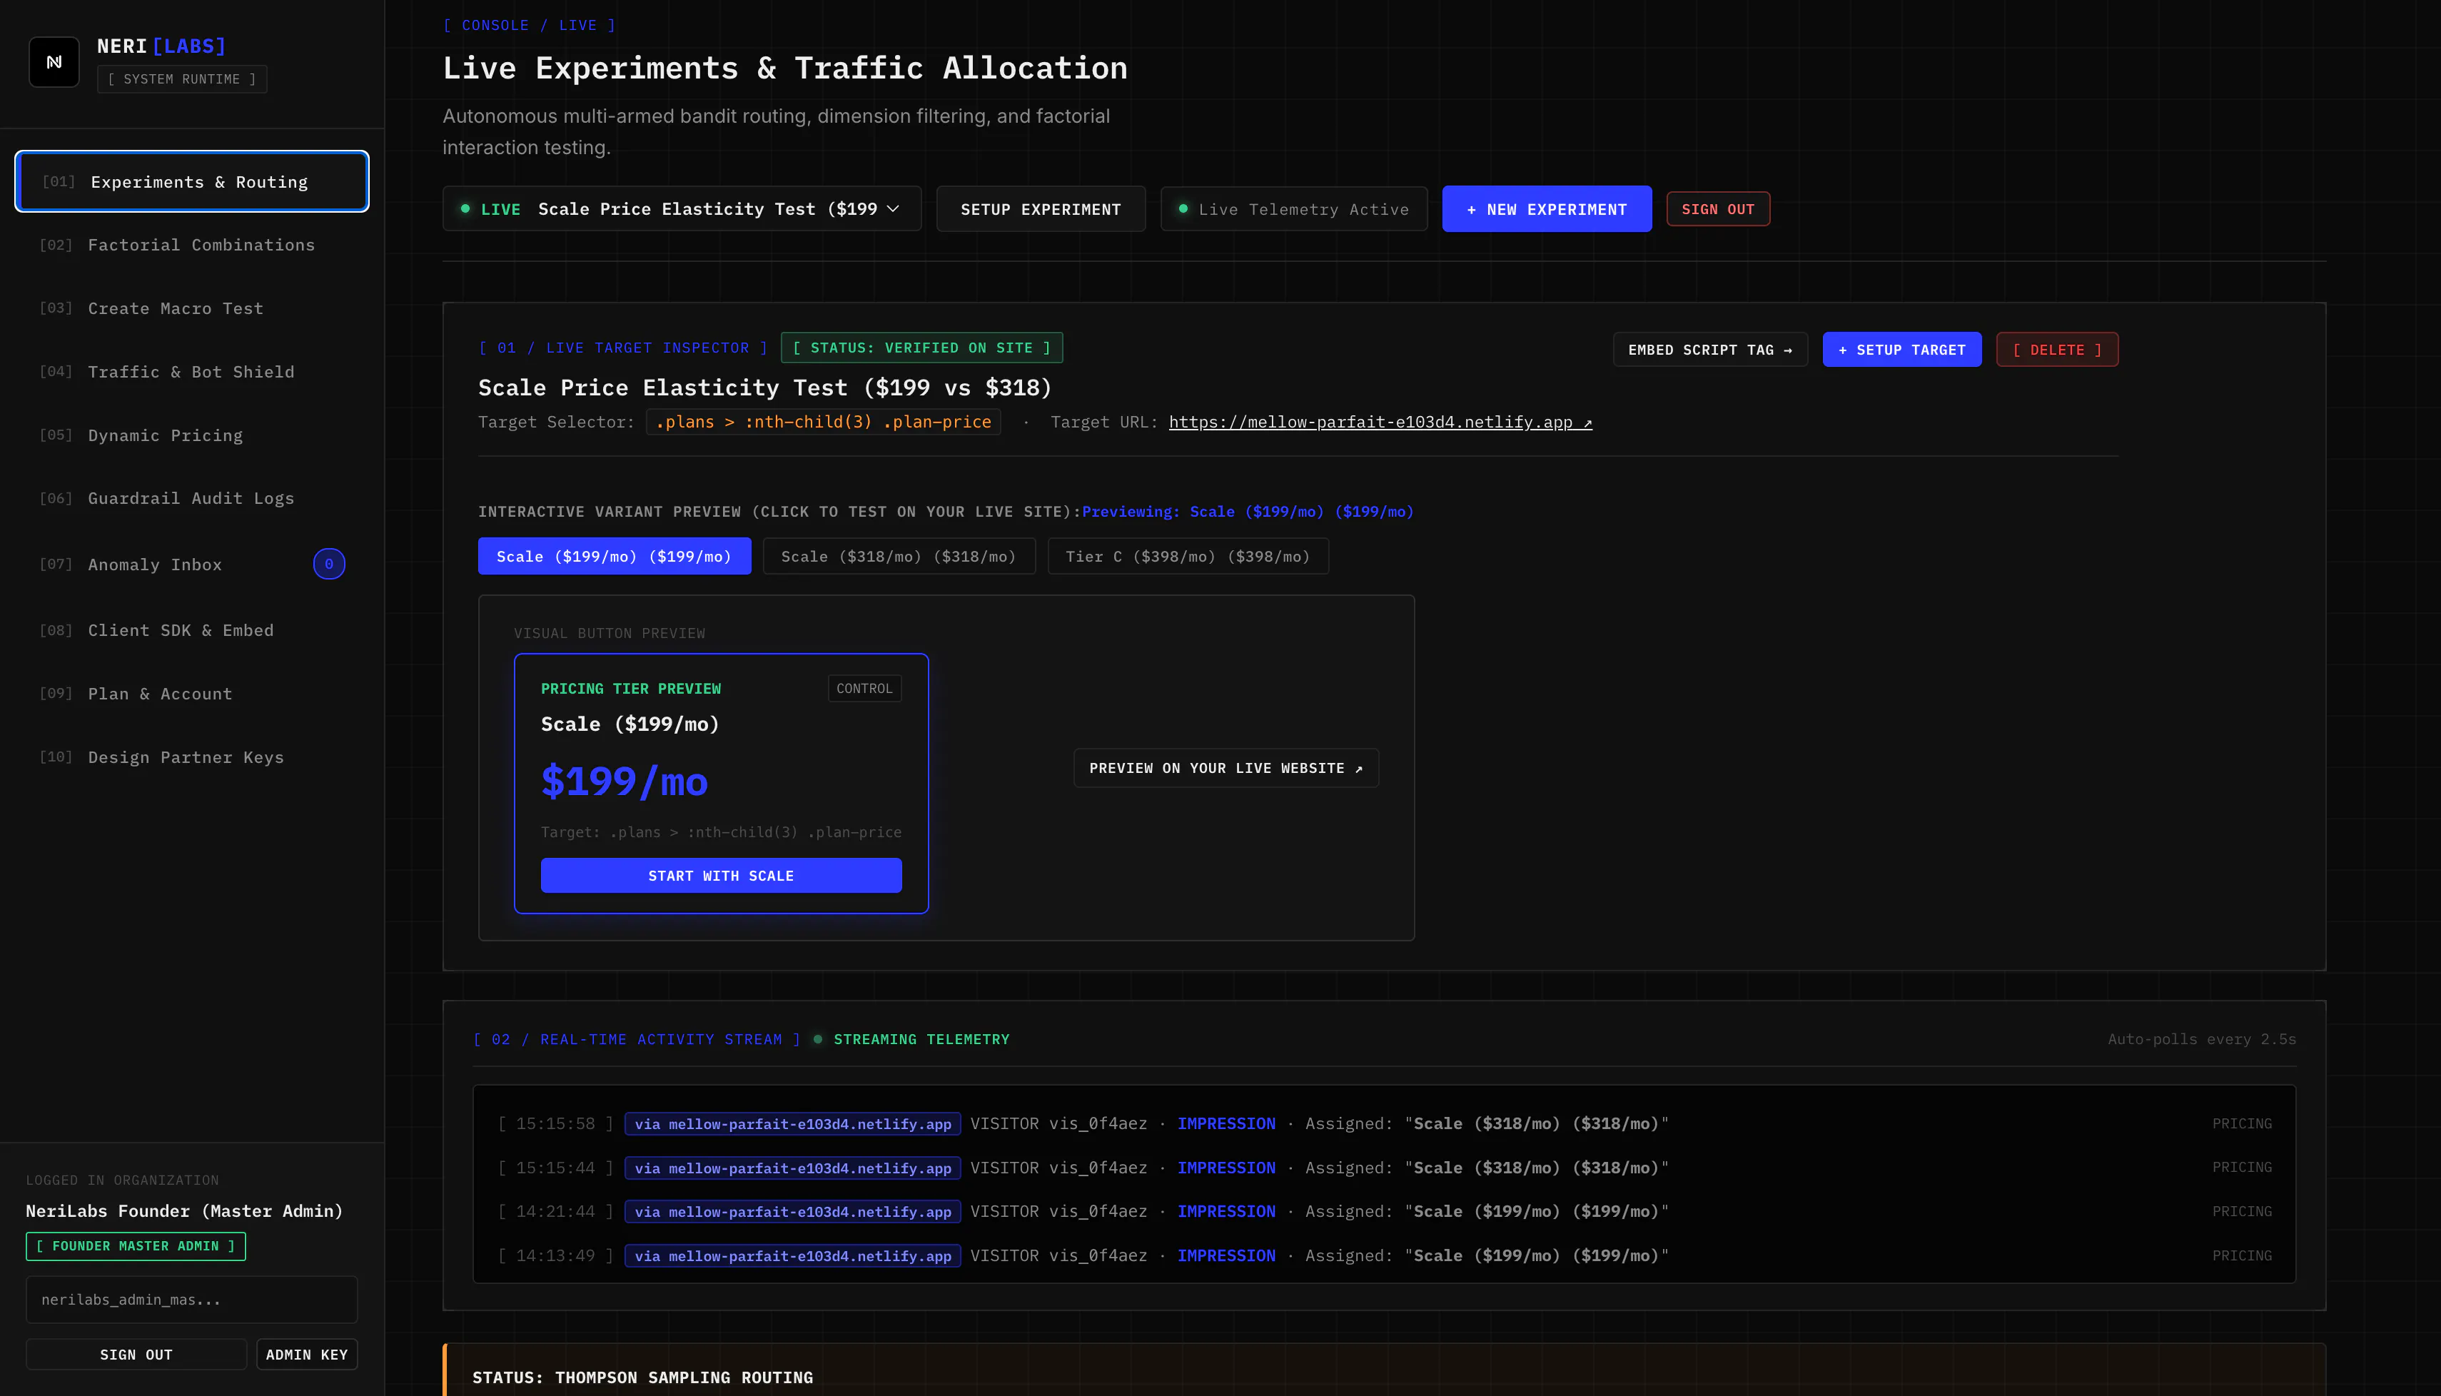Open the Anomaly Inbox count badge
This screenshot has height=1396, width=2441.
[x=329, y=564]
